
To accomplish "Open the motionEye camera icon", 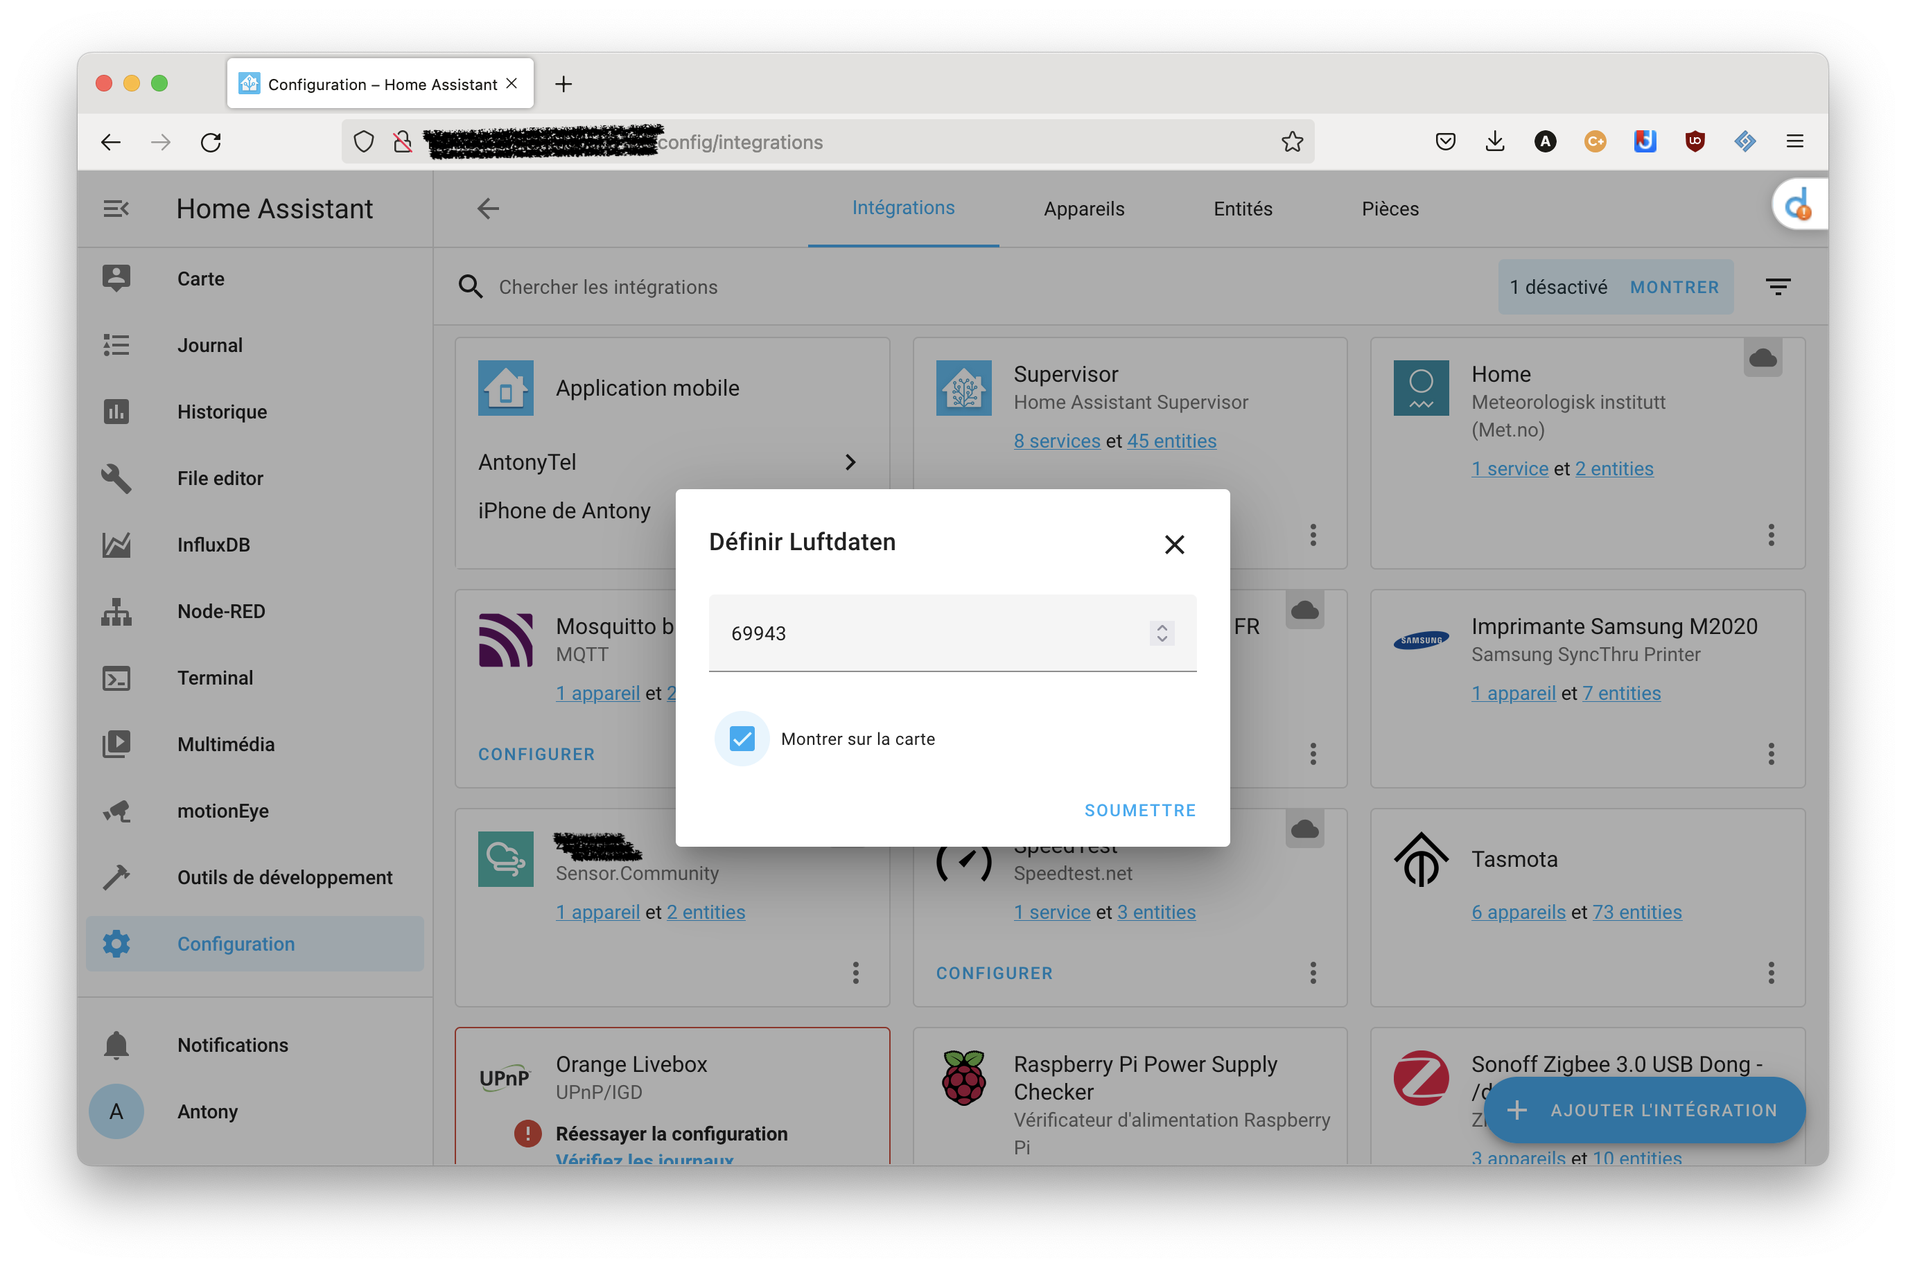I will 116,811.
